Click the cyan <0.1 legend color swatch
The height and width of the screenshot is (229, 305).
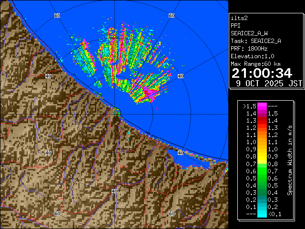(262, 214)
